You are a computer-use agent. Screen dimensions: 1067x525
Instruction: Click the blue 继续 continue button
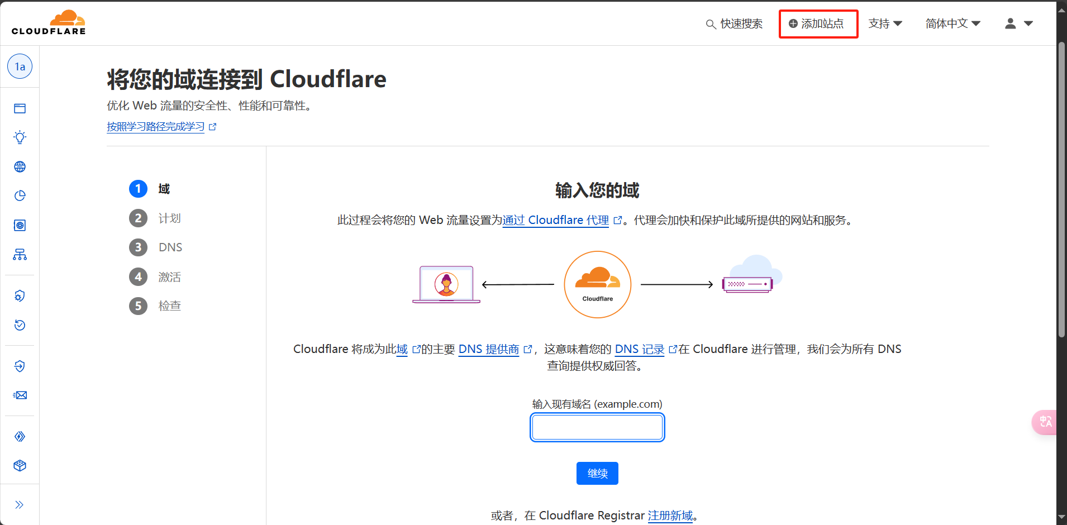(597, 474)
